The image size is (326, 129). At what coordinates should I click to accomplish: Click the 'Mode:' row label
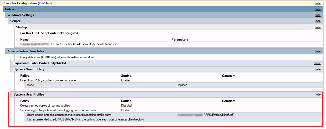[31, 85]
